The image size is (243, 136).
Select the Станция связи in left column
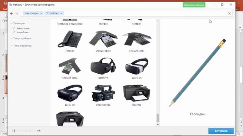tap(70, 66)
